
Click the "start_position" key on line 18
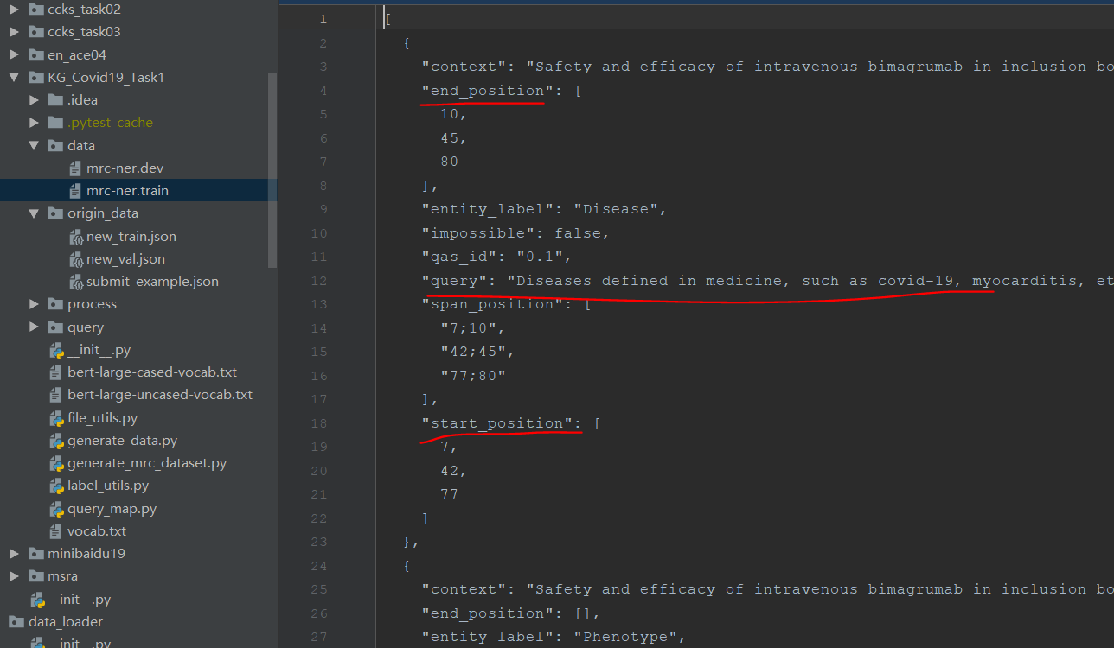coord(497,422)
